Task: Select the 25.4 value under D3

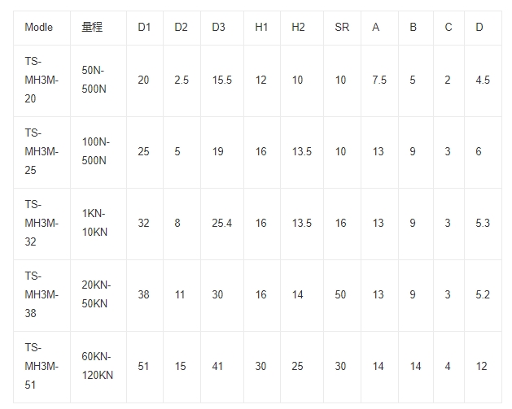Action: pos(222,224)
